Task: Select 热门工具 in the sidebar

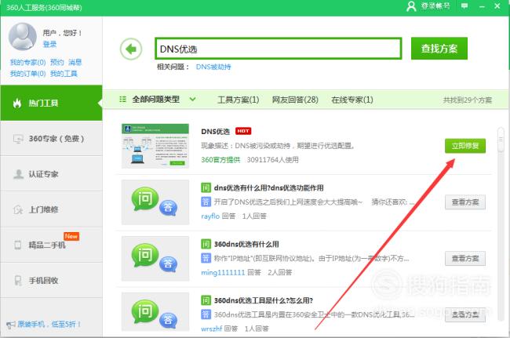Action: pyautogui.click(x=51, y=103)
